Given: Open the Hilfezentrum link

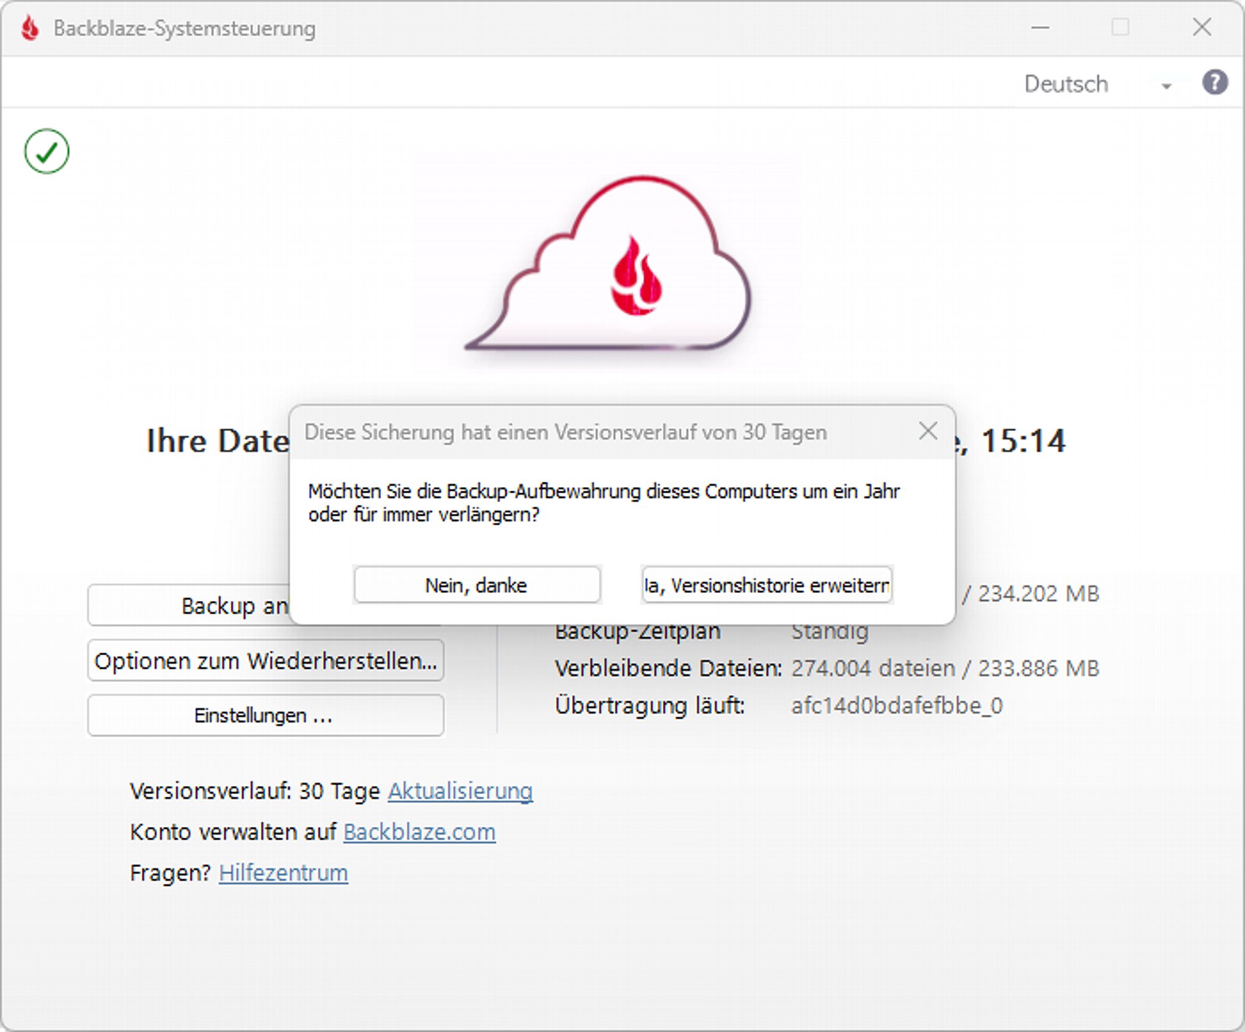Looking at the screenshot, I should click(x=283, y=873).
